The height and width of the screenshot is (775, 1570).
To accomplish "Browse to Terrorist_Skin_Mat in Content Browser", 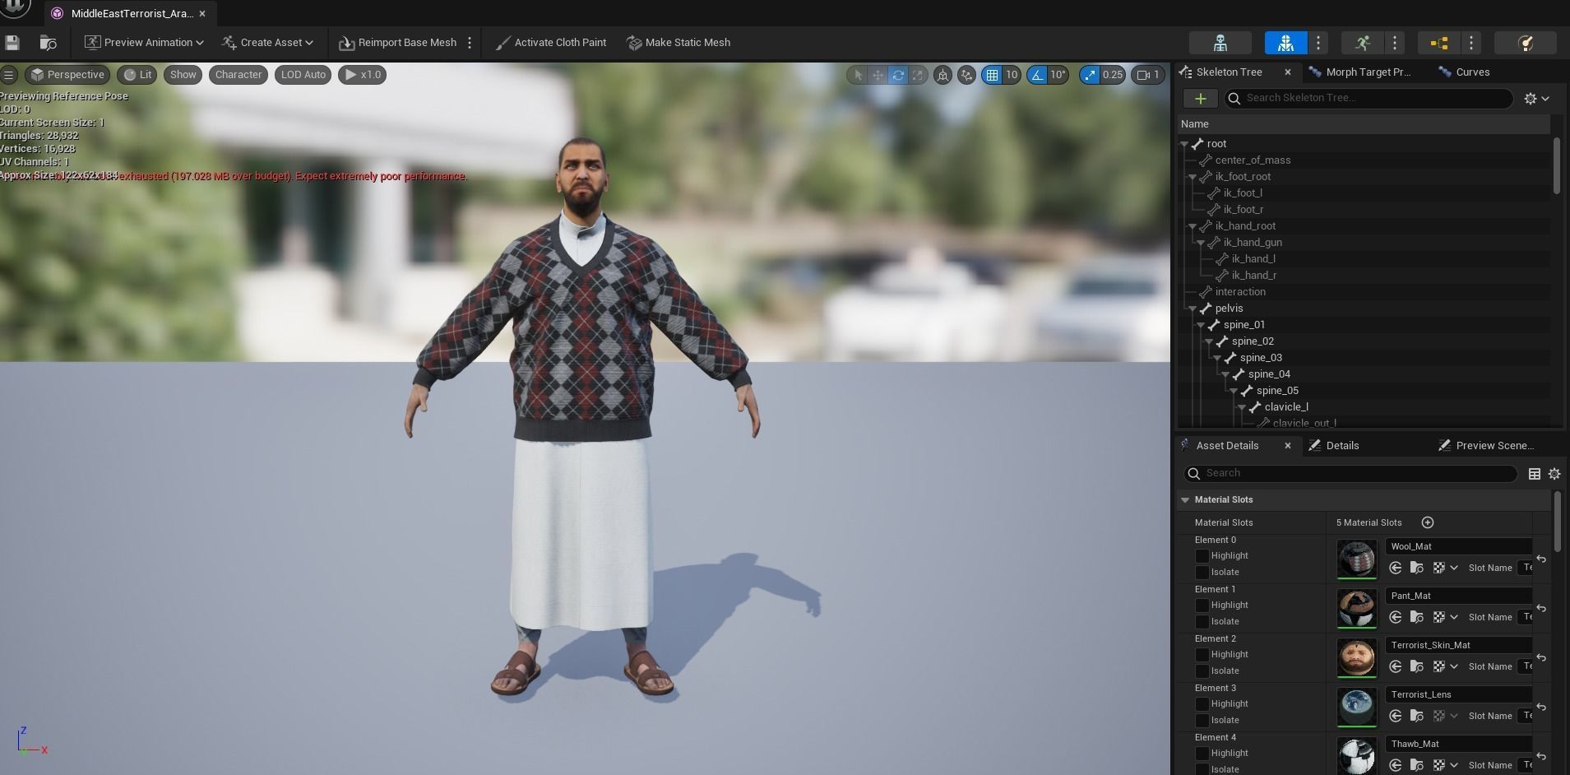I will pos(1416,666).
